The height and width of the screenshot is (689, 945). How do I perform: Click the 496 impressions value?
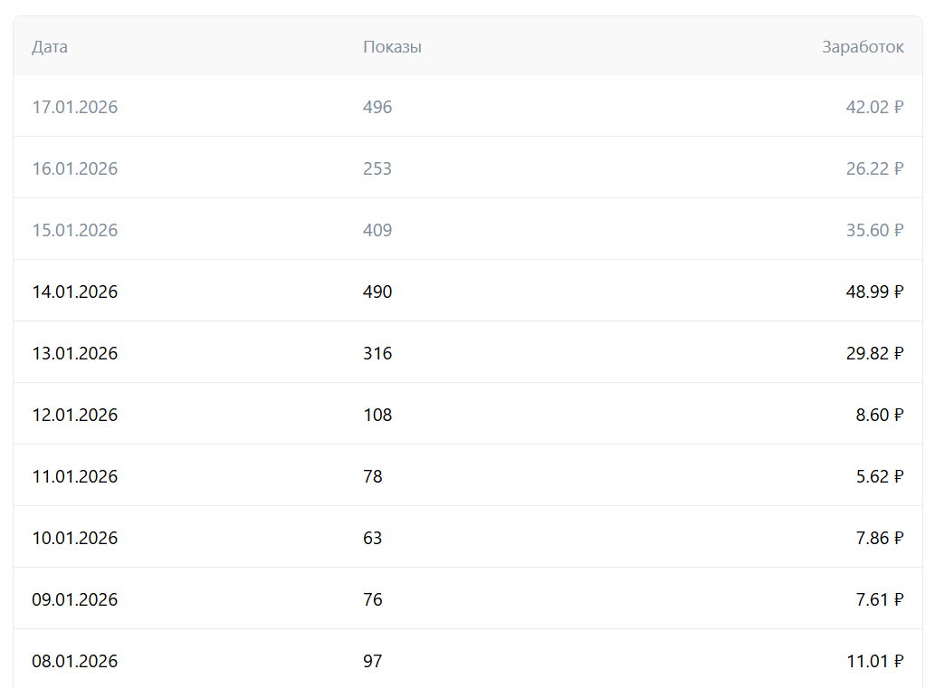click(377, 107)
